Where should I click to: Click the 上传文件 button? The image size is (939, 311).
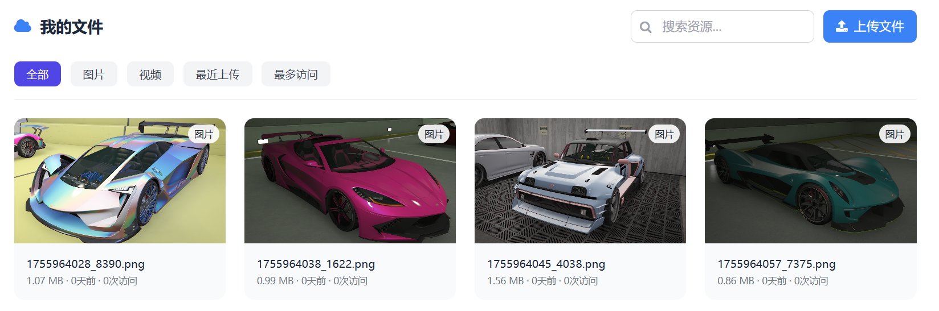[870, 26]
